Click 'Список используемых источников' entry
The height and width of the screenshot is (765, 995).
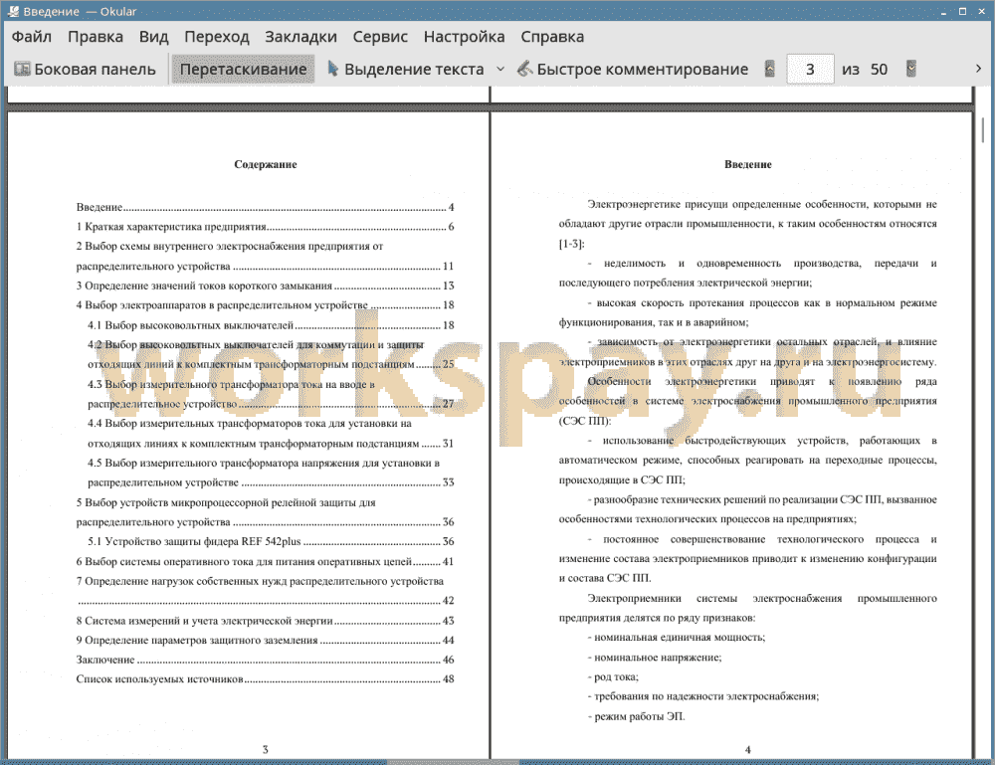pos(266,679)
